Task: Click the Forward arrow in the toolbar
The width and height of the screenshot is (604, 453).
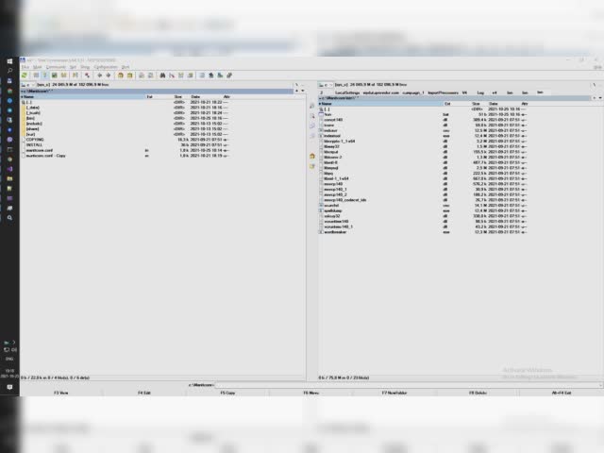Action: pyautogui.click(x=109, y=75)
